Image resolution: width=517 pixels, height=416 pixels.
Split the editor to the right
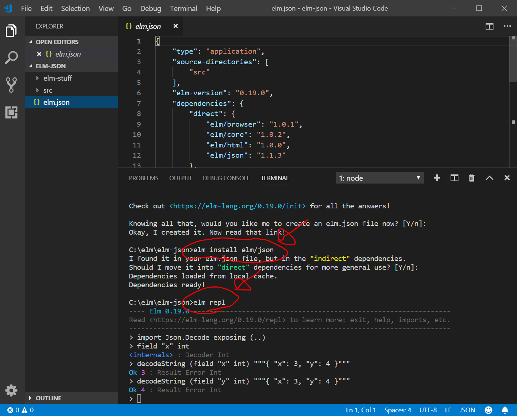point(489,26)
